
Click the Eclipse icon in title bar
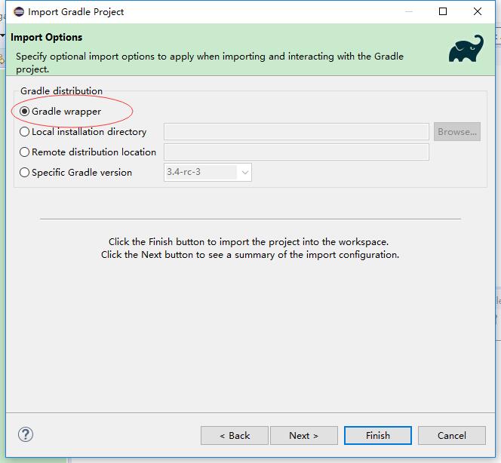tap(18, 11)
